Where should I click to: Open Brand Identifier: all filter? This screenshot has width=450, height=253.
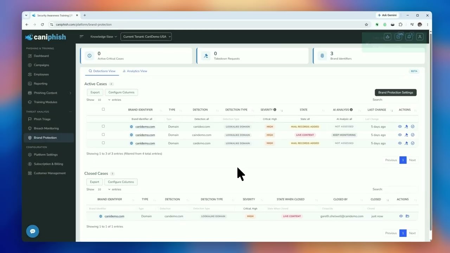pyautogui.click(x=142, y=119)
